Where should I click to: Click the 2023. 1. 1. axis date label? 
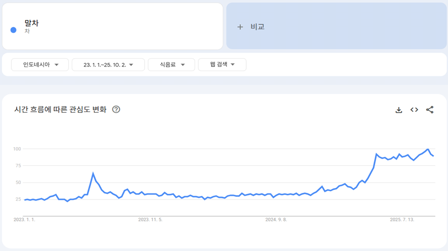tap(24, 220)
